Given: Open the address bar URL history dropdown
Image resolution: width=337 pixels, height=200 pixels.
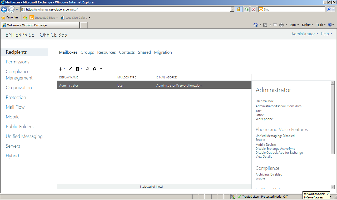Looking at the screenshot, I should tap(232, 9).
